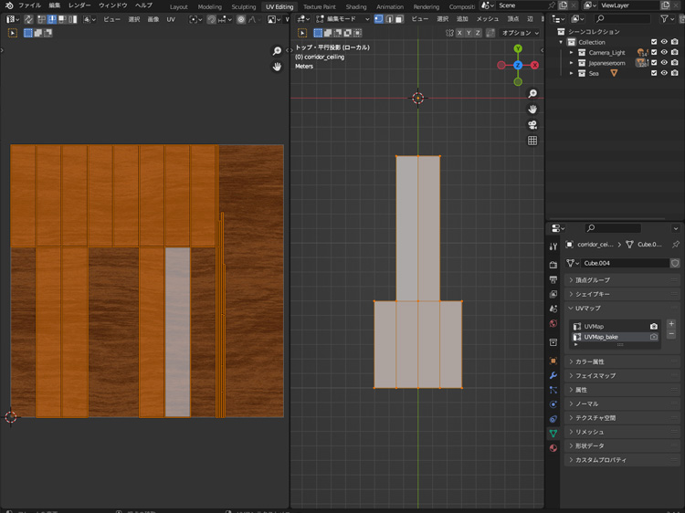Image resolution: width=685 pixels, height=513 pixels.
Task: Select the UVMap entry in UV map list
Action: click(594, 326)
